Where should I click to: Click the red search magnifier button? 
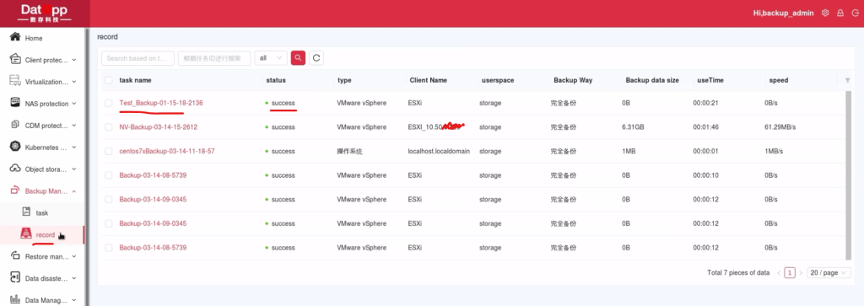click(x=298, y=58)
